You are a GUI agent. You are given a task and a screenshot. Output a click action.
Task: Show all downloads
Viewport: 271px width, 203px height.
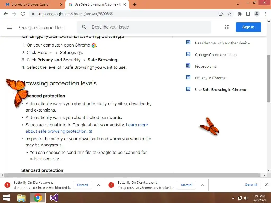[x=251, y=185]
